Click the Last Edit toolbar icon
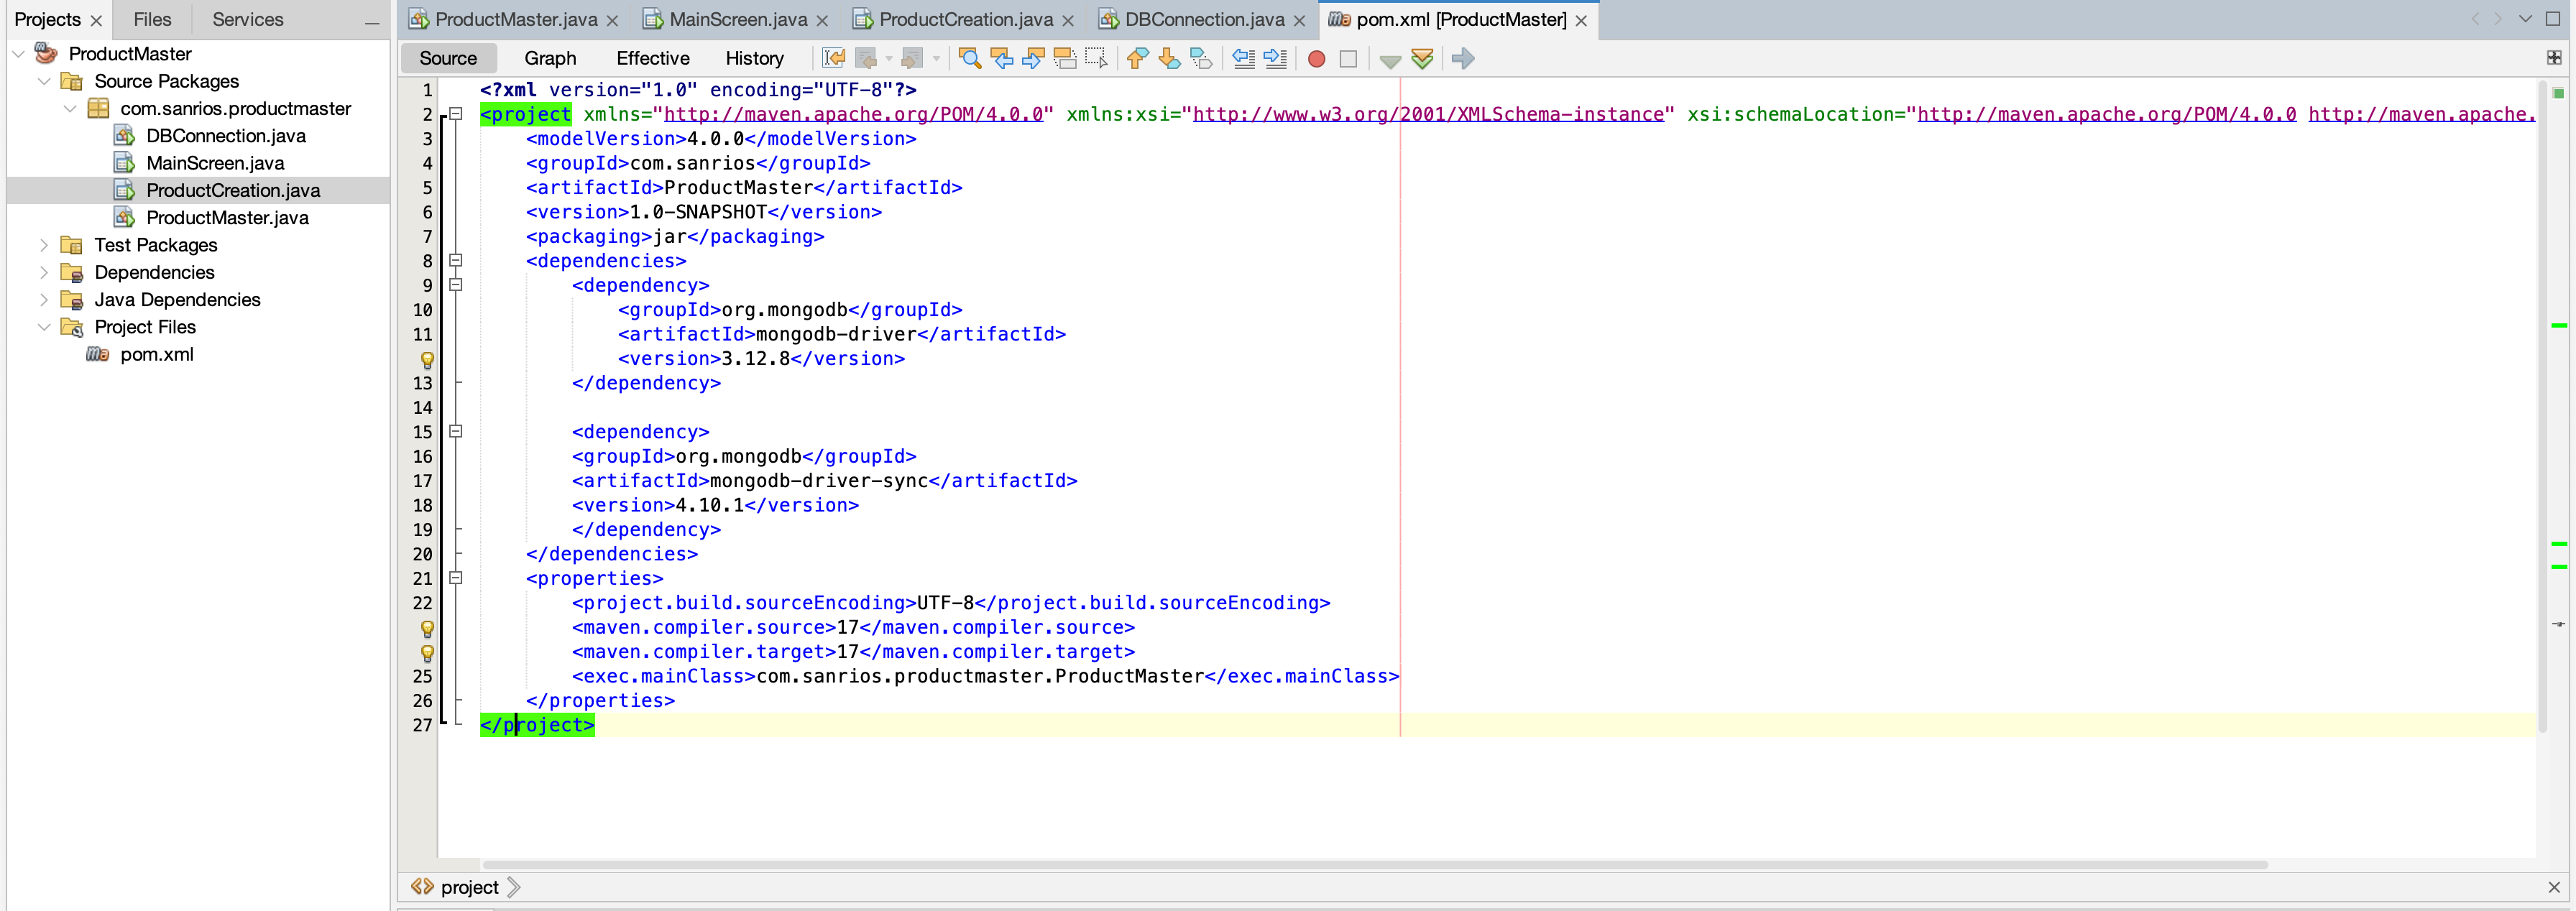Image resolution: width=2576 pixels, height=911 pixels. 833,59
